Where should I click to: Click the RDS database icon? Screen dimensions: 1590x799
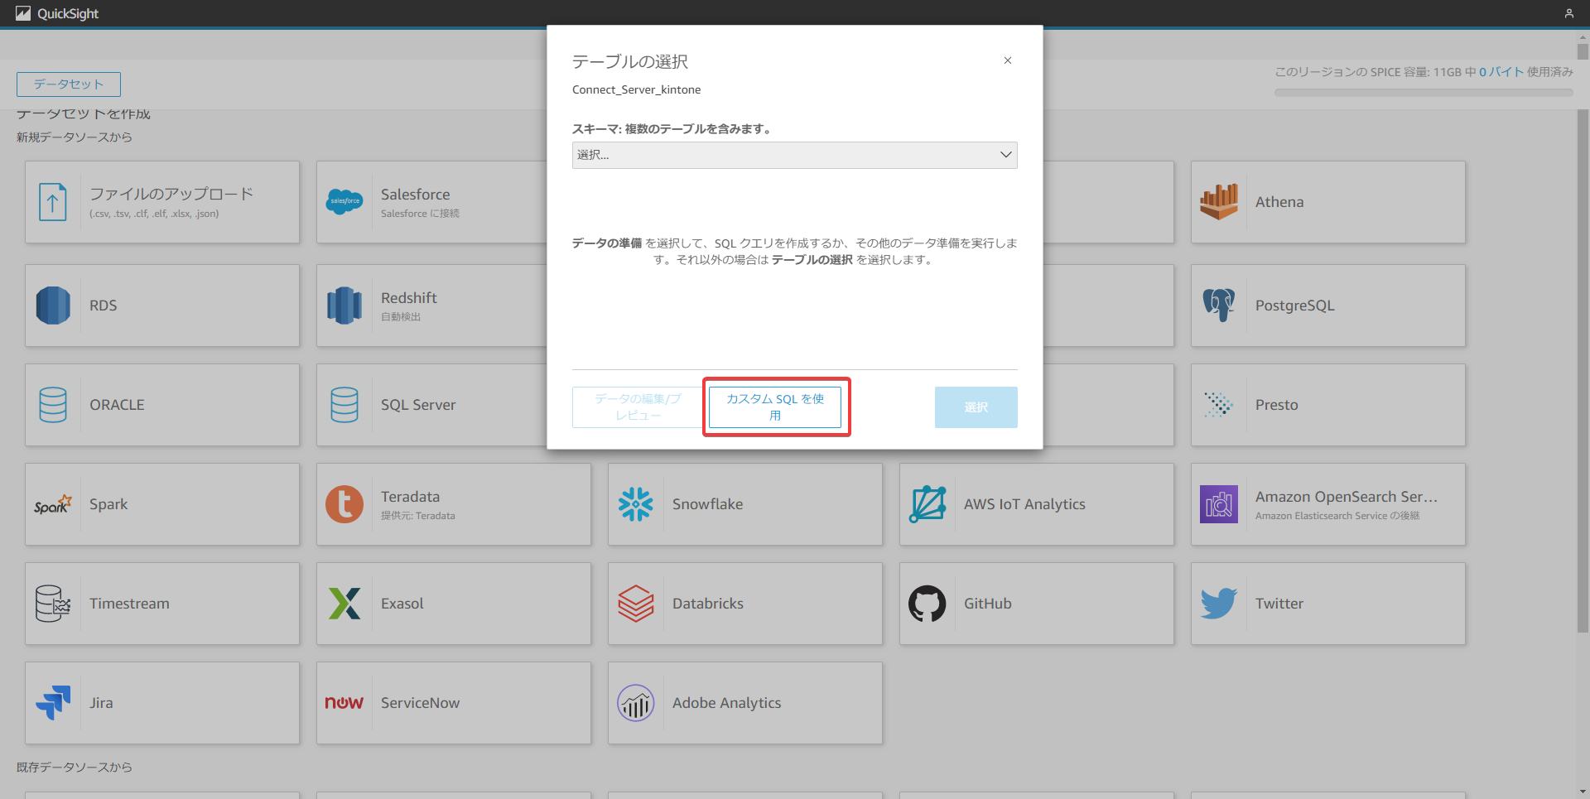point(53,306)
